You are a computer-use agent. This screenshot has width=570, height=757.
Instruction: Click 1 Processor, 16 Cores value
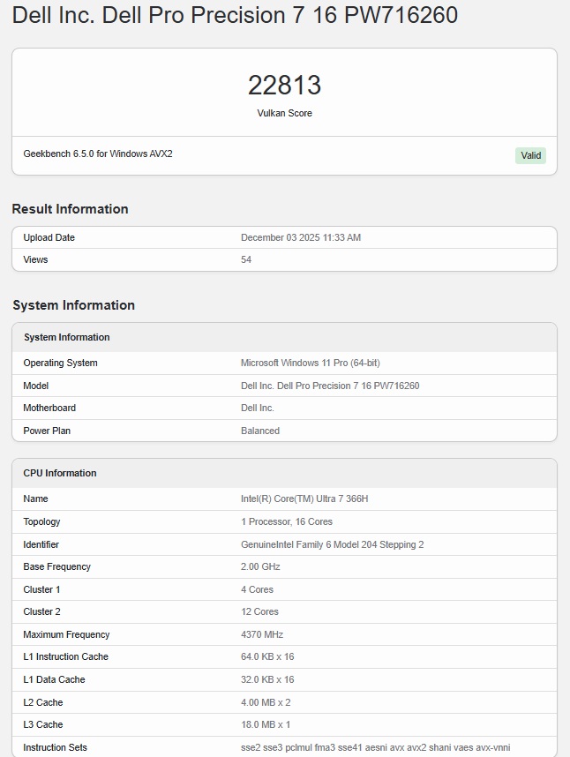[287, 522]
